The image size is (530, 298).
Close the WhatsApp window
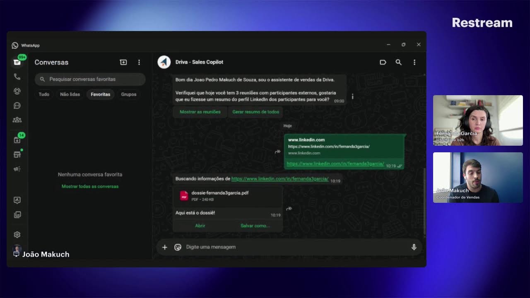(x=419, y=45)
